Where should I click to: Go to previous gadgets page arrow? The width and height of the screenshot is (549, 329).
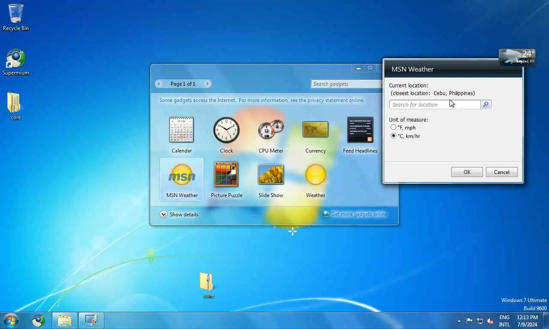(x=159, y=84)
